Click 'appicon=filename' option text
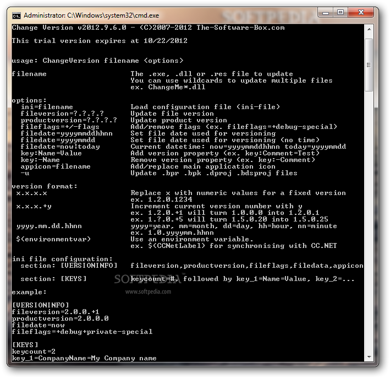 pos(56,166)
